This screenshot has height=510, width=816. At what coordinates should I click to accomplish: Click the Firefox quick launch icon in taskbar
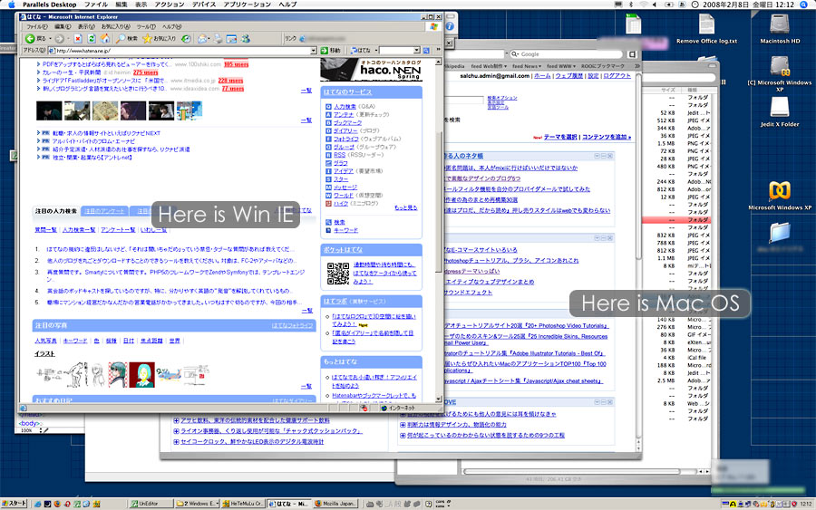[x=57, y=504]
